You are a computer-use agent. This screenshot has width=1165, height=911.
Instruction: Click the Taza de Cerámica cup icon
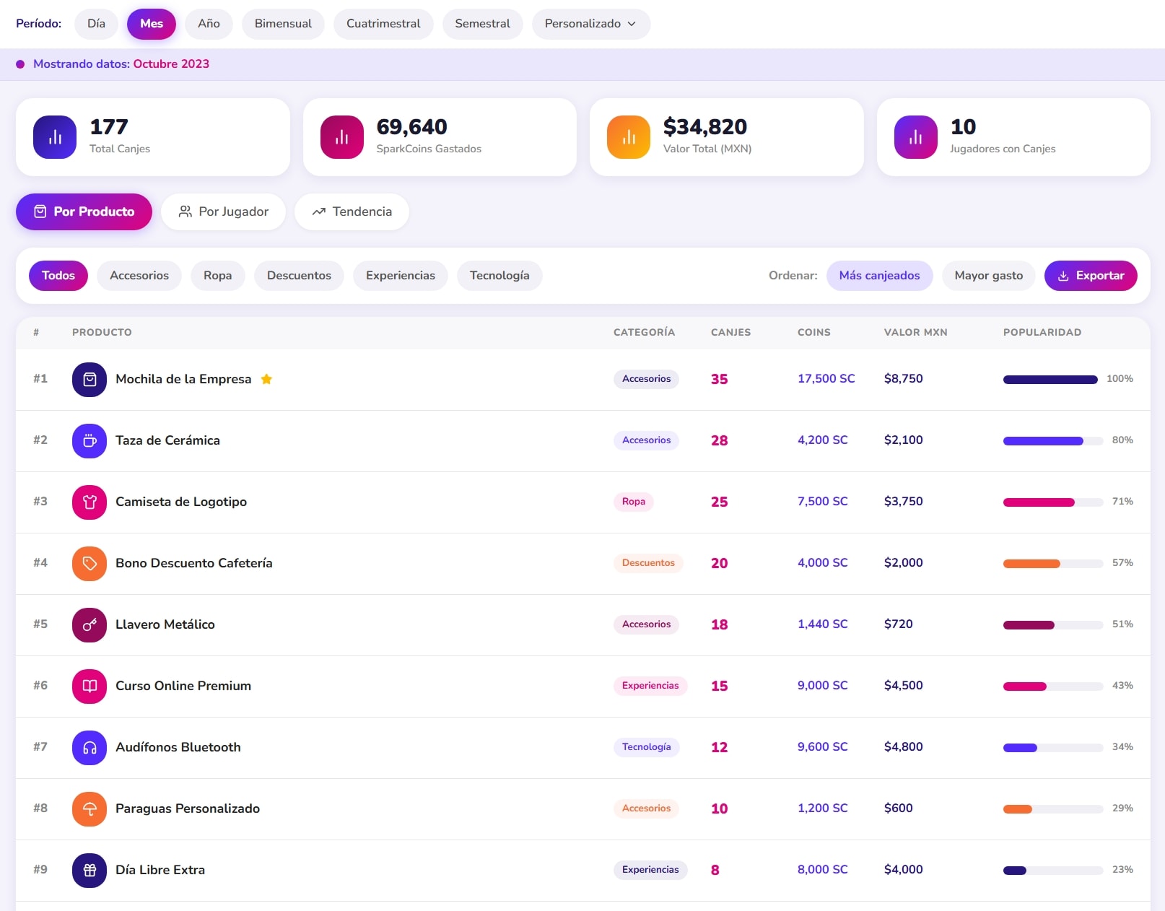click(x=90, y=441)
